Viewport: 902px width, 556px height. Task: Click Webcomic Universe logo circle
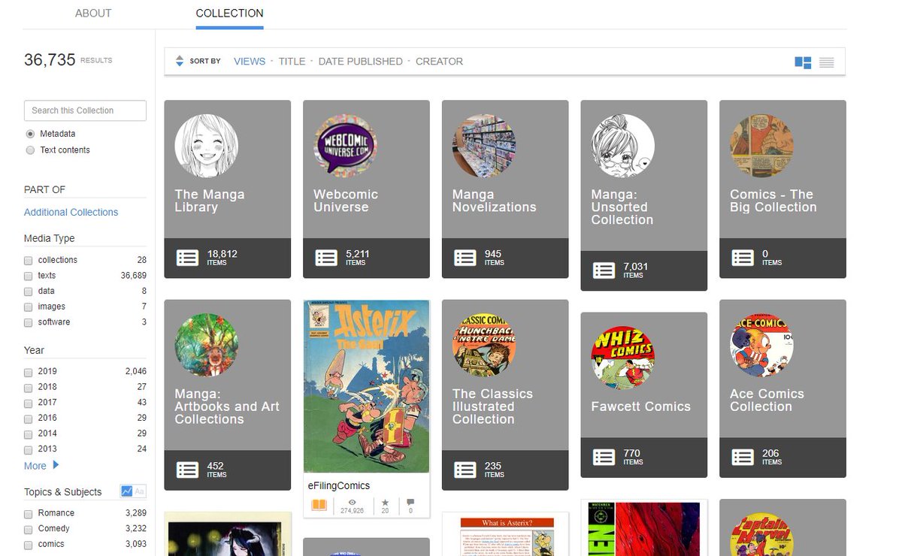coord(345,146)
